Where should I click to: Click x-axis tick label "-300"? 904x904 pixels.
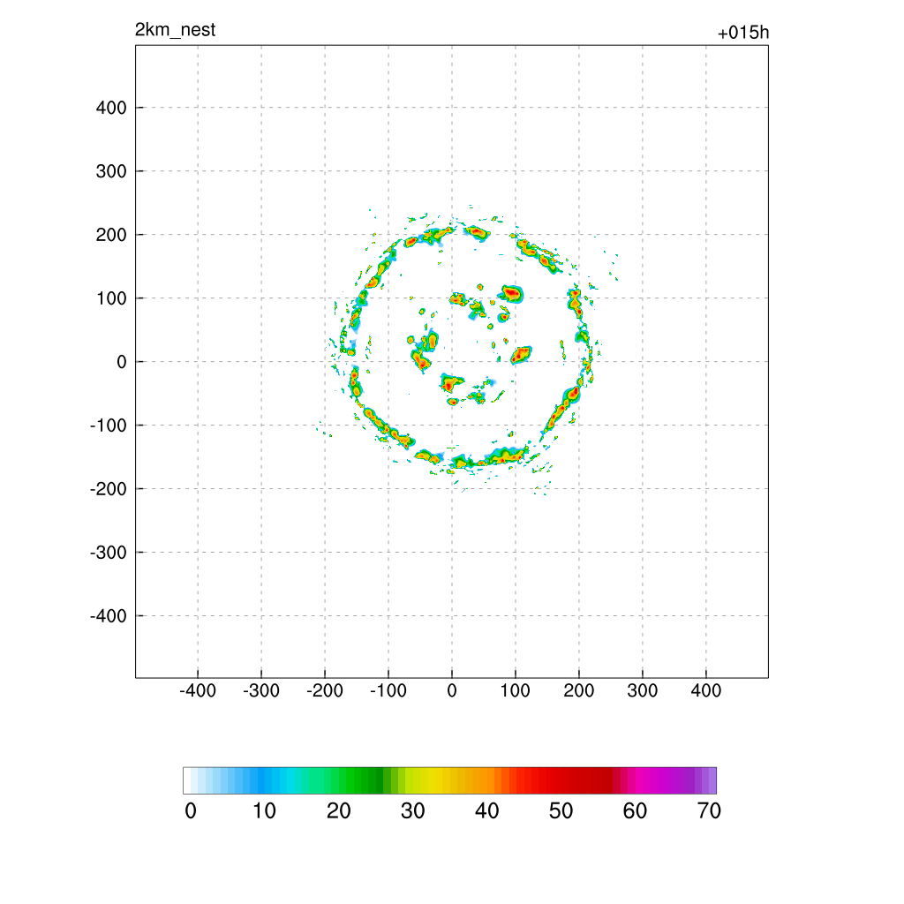[261, 690]
